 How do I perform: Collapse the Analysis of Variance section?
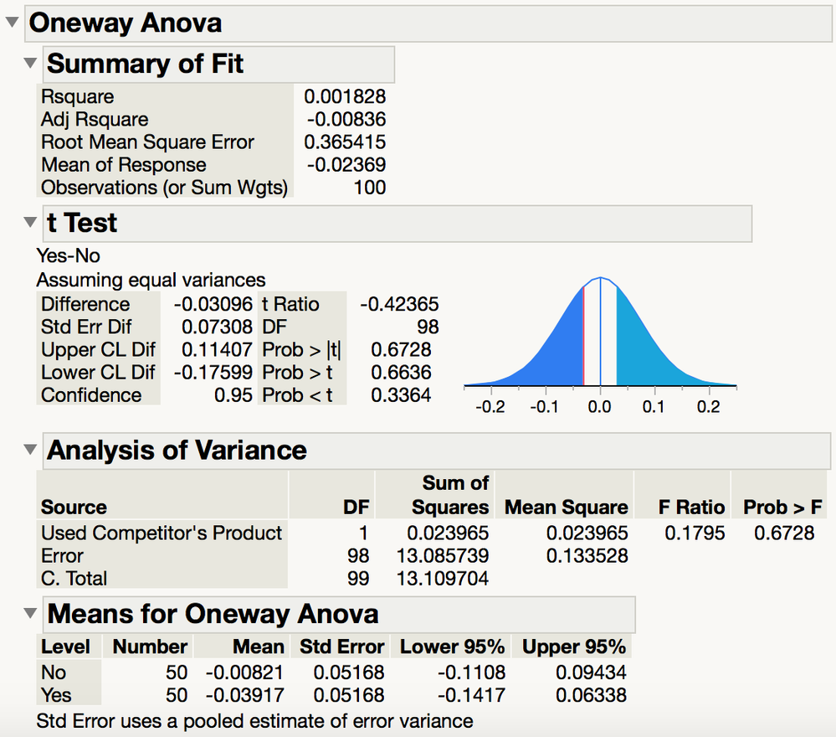pos(30,449)
